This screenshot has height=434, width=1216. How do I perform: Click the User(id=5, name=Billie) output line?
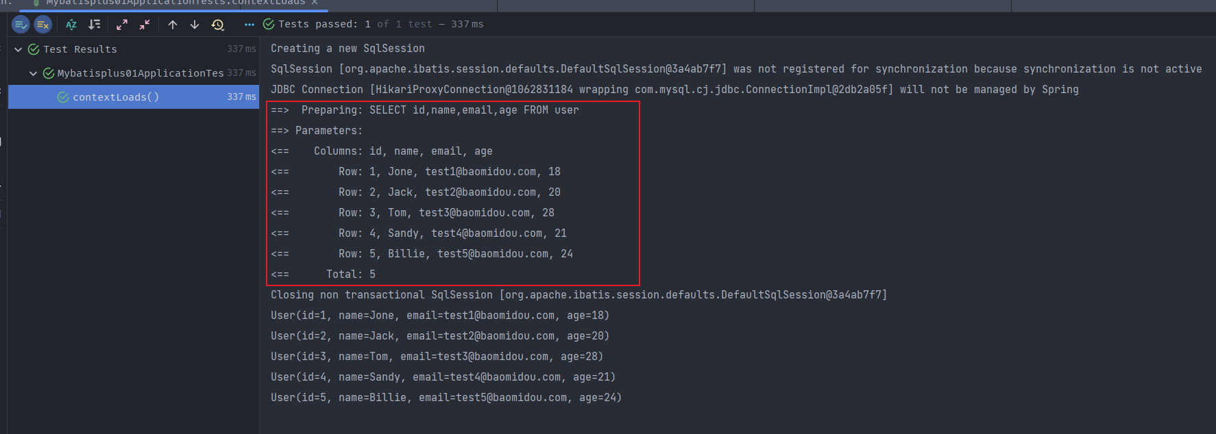[446, 398]
